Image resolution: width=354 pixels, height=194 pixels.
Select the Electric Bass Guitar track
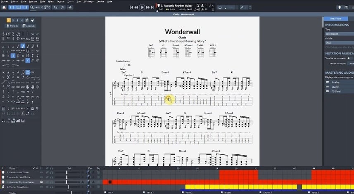click(x=19, y=187)
